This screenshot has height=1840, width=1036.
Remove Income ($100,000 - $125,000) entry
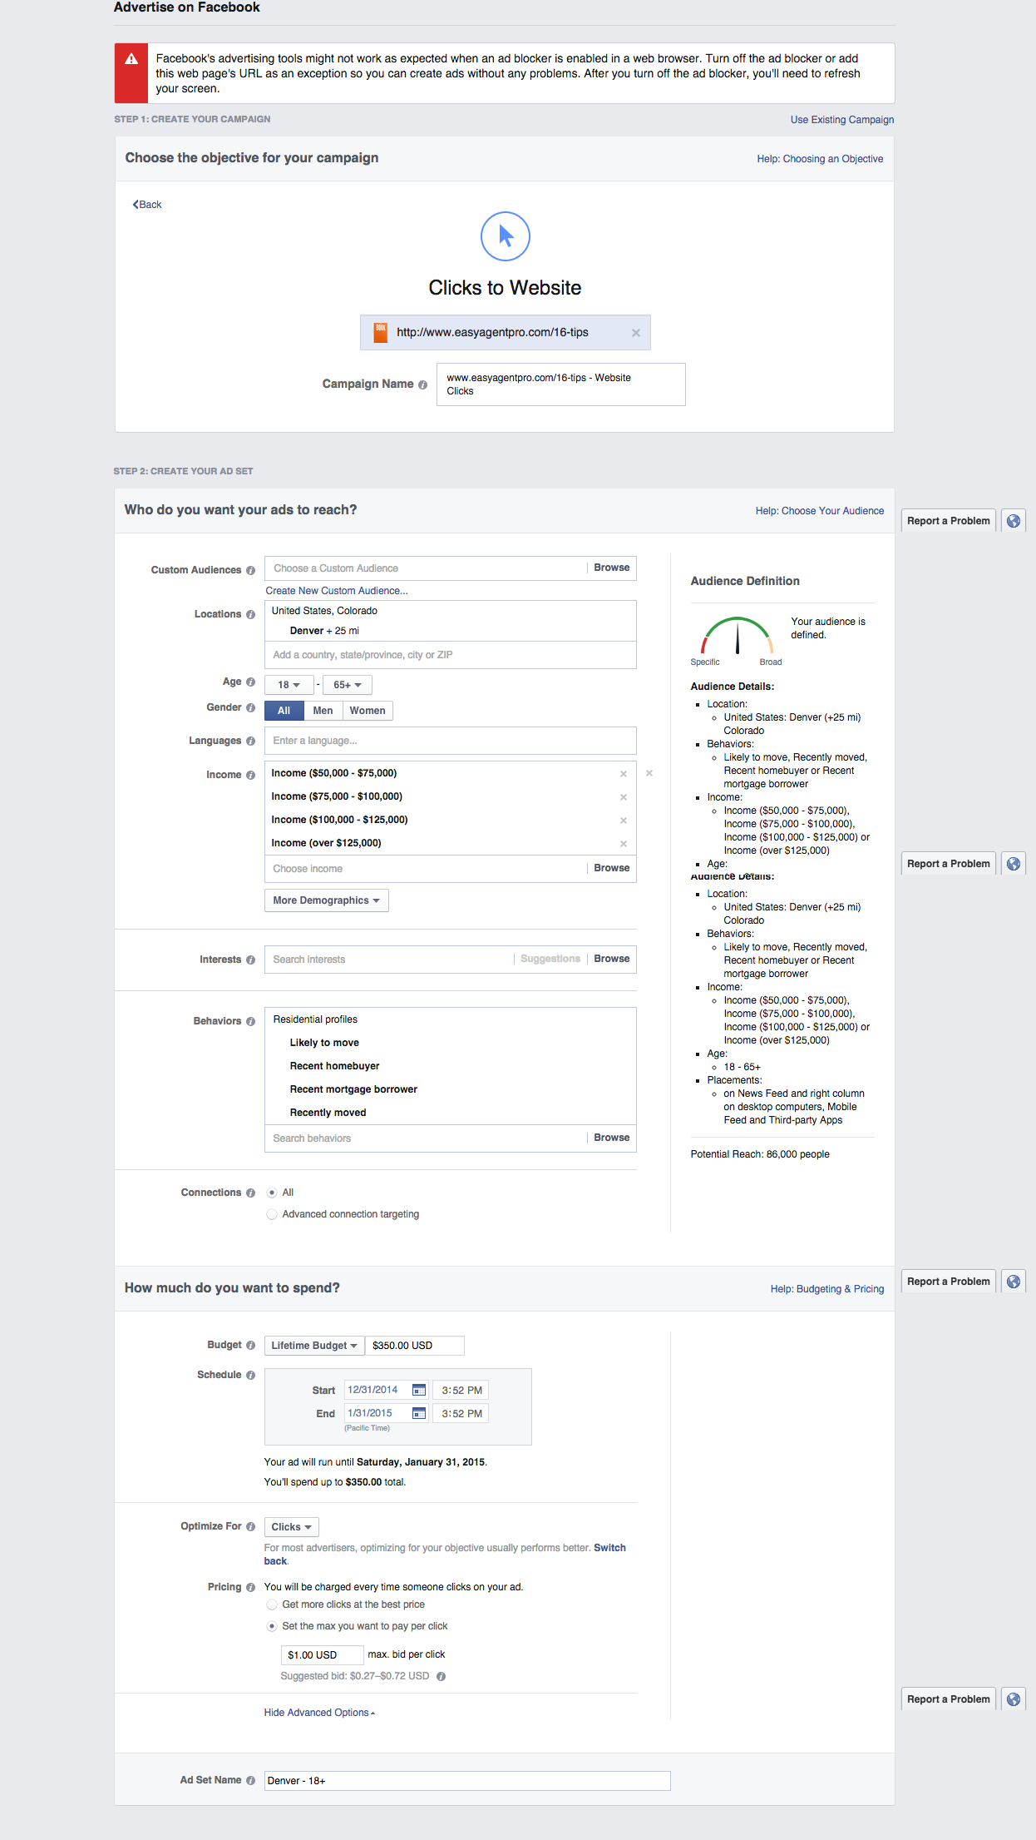624,821
